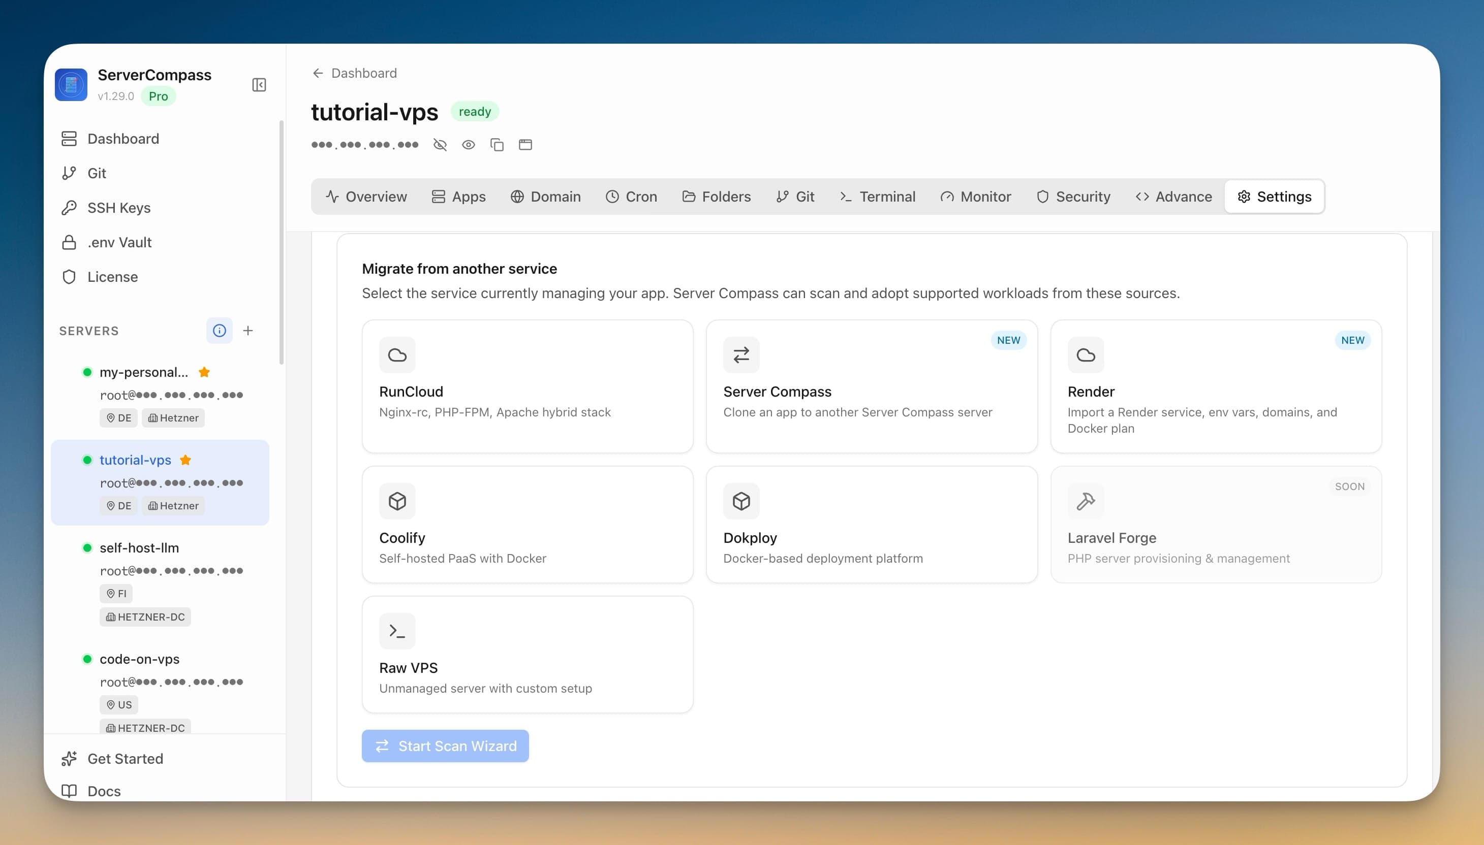The image size is (1484, 845).
Task: Open tutorial-vps server in list
Action: (160, 482)
